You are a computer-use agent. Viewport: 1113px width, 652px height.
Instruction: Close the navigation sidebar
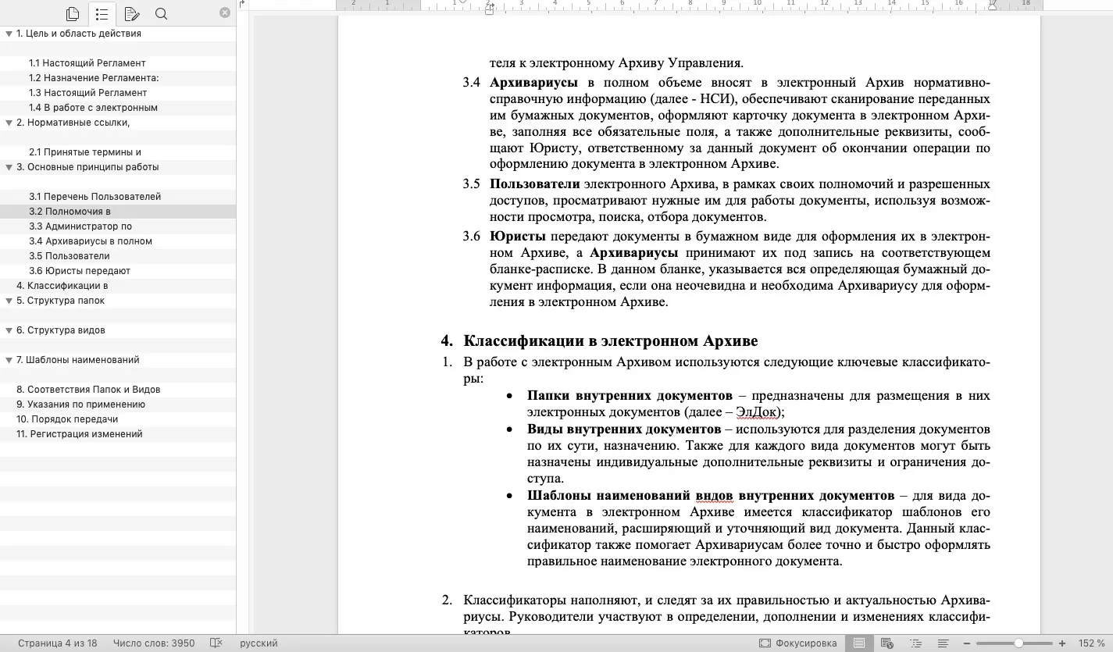tap(225, 12)
